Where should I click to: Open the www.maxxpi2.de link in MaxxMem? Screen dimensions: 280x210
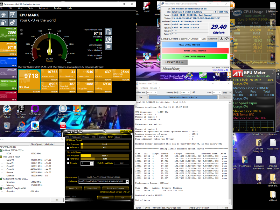[220, 70]
